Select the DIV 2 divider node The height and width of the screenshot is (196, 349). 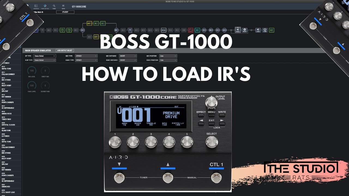204,30
